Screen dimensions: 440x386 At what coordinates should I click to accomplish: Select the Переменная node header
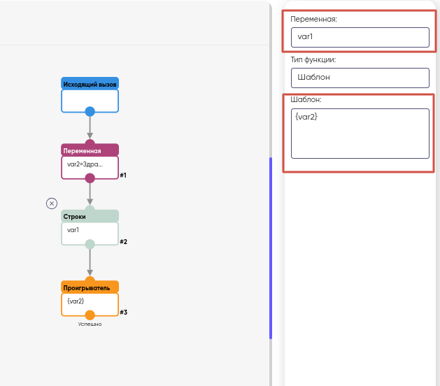[x=90, y=150]
